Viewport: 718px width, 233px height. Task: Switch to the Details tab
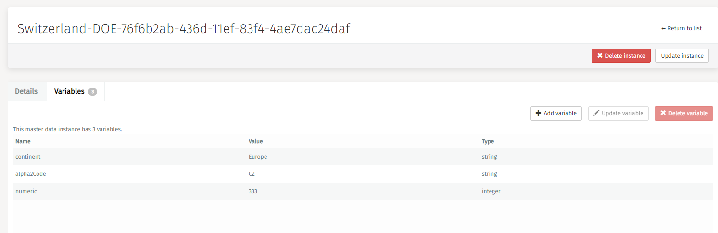[x=26, y=91]
